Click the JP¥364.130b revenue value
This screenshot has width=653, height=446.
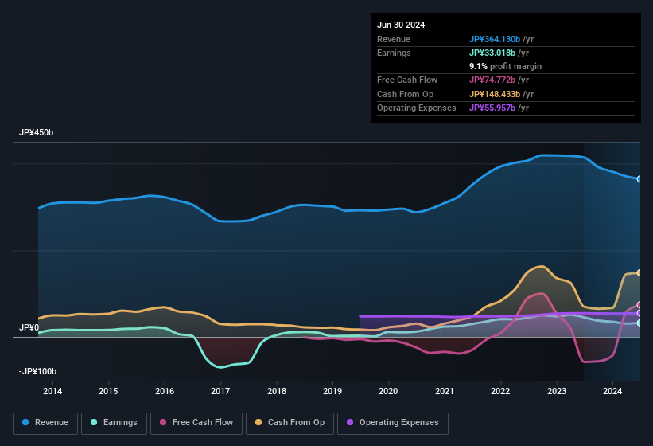point(495,39)
